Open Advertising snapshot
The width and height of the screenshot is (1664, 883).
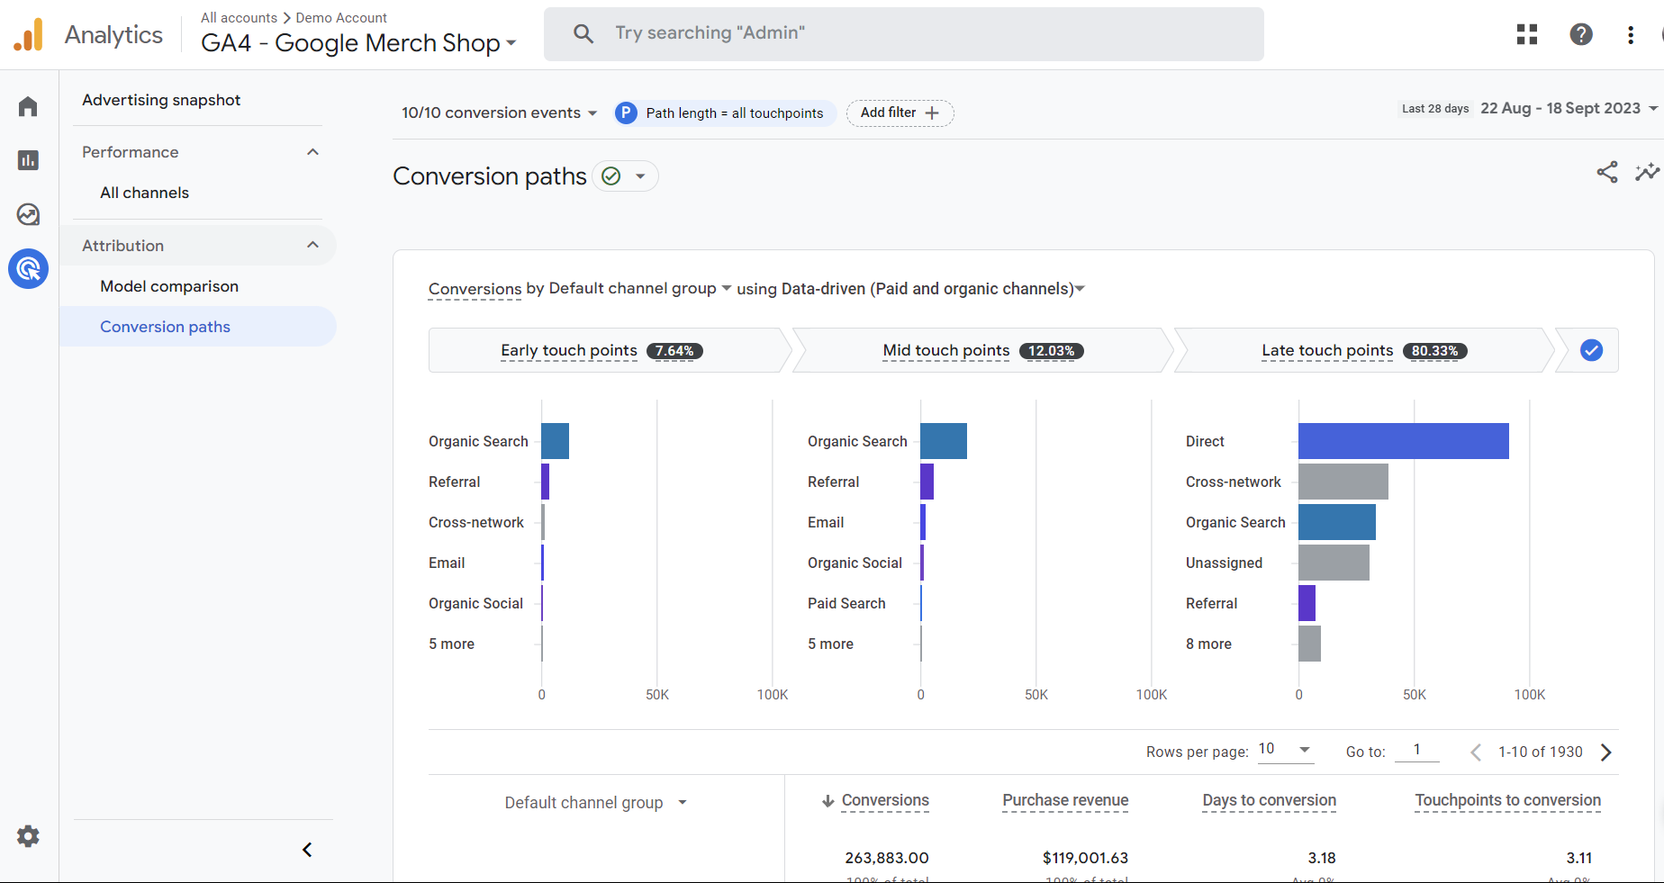pos(161,100)
